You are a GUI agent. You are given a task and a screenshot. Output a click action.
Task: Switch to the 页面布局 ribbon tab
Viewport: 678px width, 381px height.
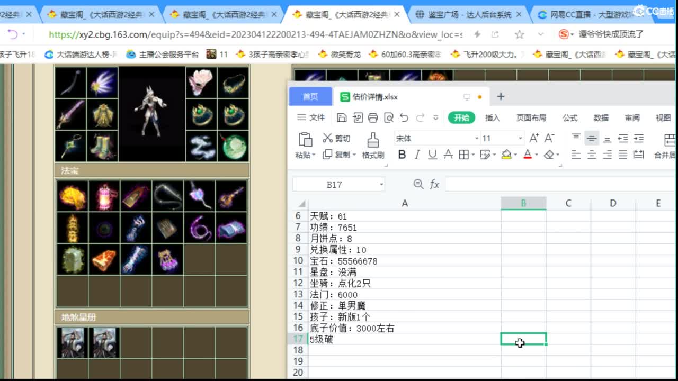[x=531, y=118]
